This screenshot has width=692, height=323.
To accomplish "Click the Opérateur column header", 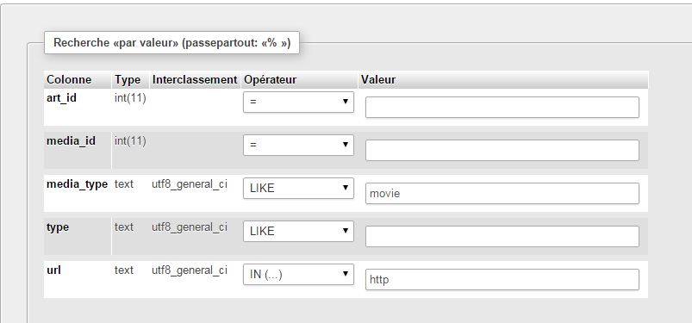I will click(270, 80).
